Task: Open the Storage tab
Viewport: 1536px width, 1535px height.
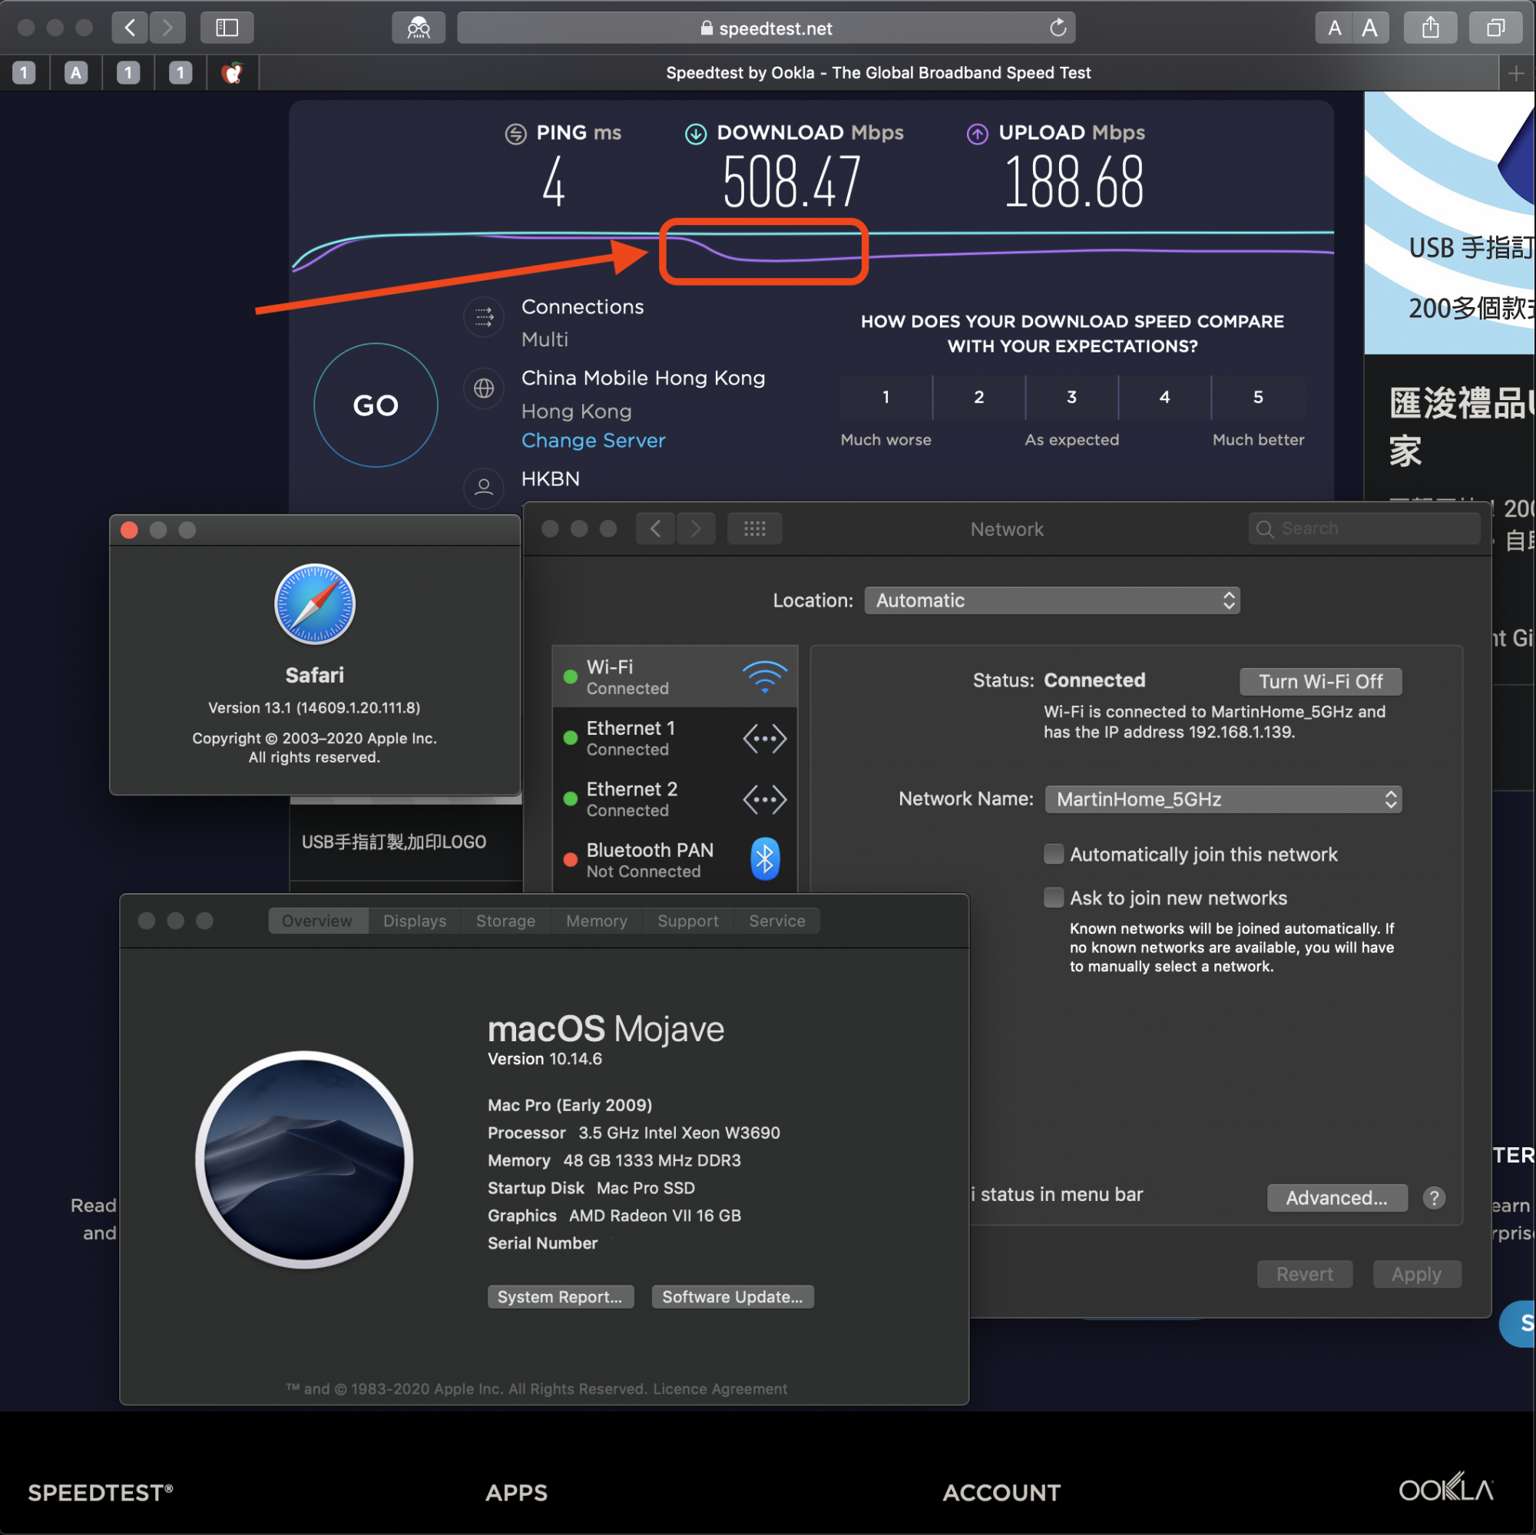Action: click(505, 921)
